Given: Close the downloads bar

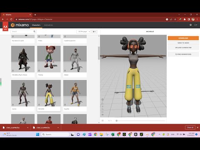Looking at the screenshot, I should (x=197, y=127).
